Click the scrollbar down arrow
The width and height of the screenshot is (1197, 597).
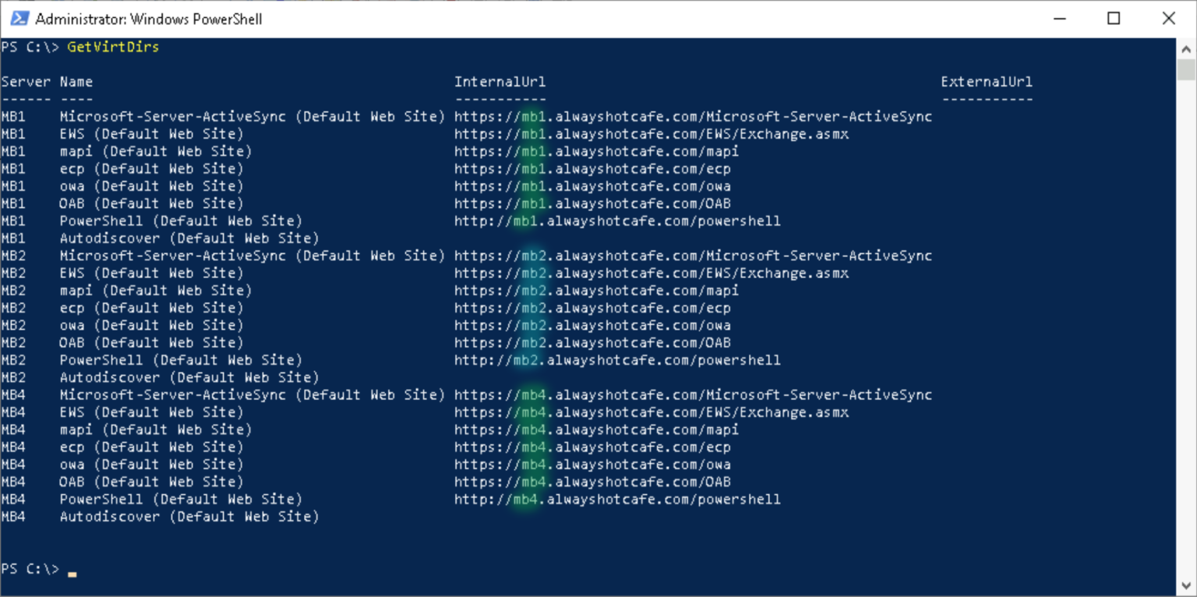1188,585
